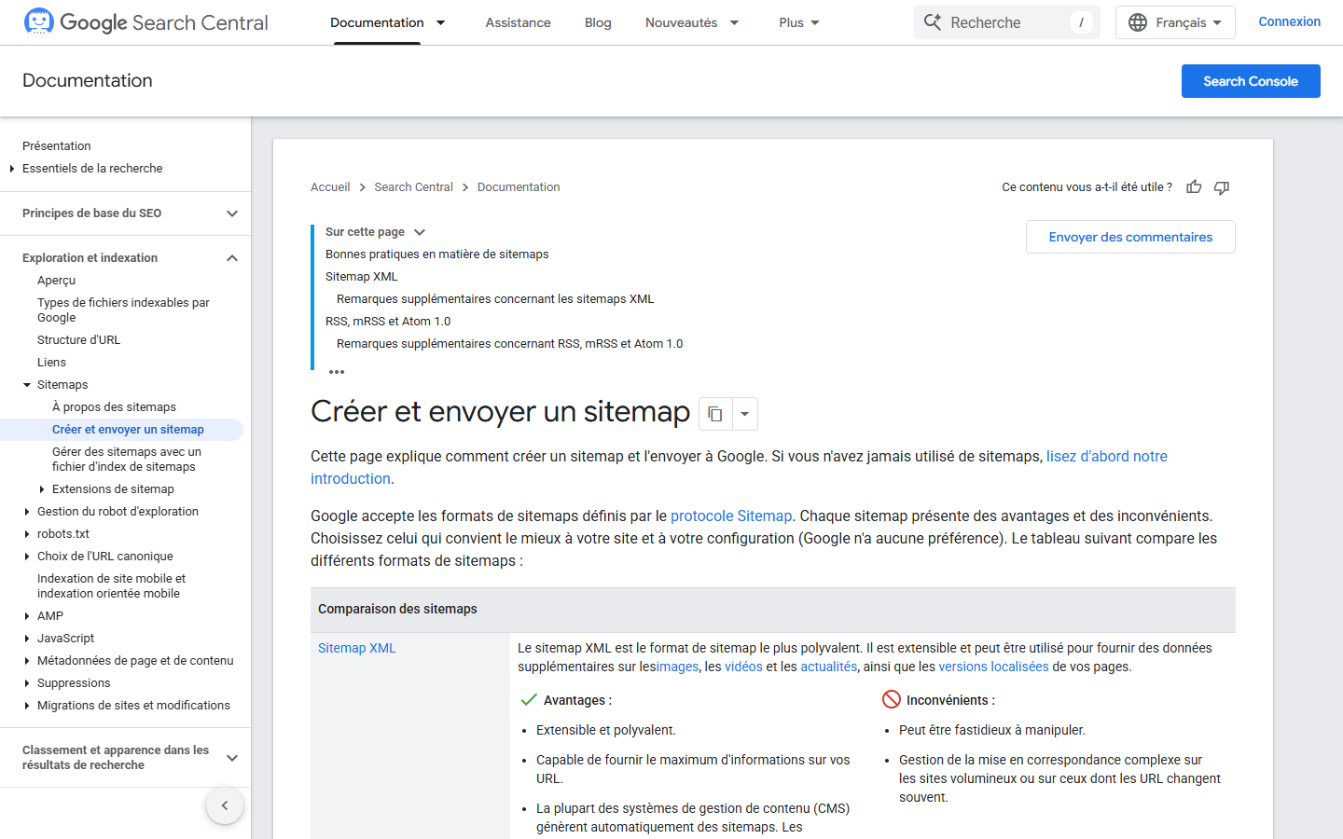
Task: Open Types de fichiers indexables par Google
Action: 123,310
